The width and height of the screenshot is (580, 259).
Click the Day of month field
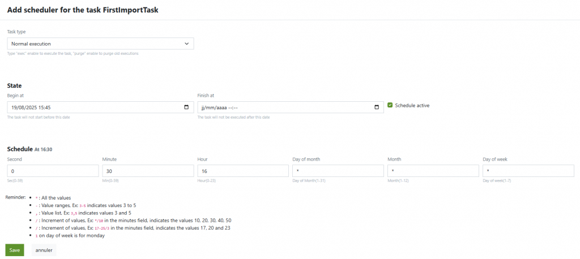coord(338,171)
